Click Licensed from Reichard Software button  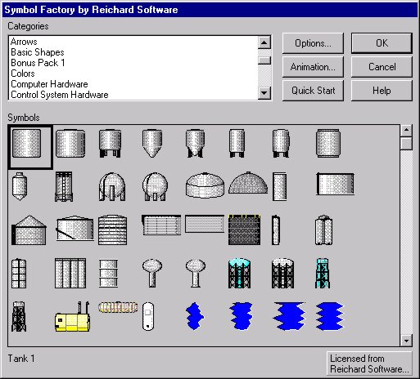click(x=369, y=363)
